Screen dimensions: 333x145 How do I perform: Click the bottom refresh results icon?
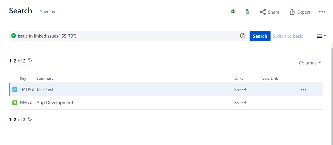[30, 119]
